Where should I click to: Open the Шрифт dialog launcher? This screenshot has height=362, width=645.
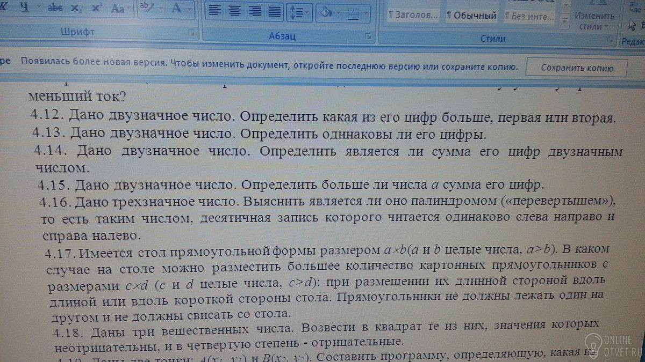[x=192, y=34]
